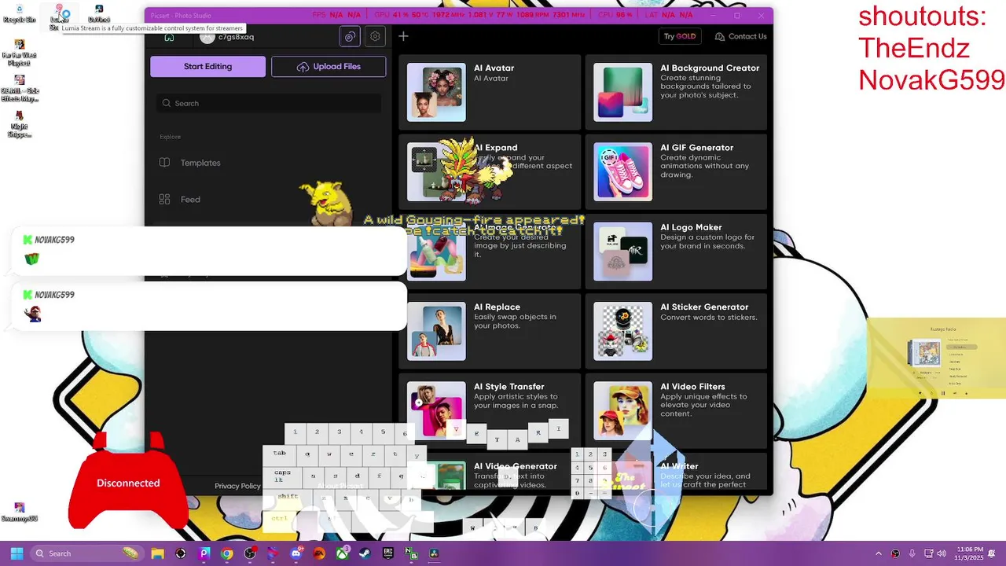Open Steam from the taskbar

[365, 553]
